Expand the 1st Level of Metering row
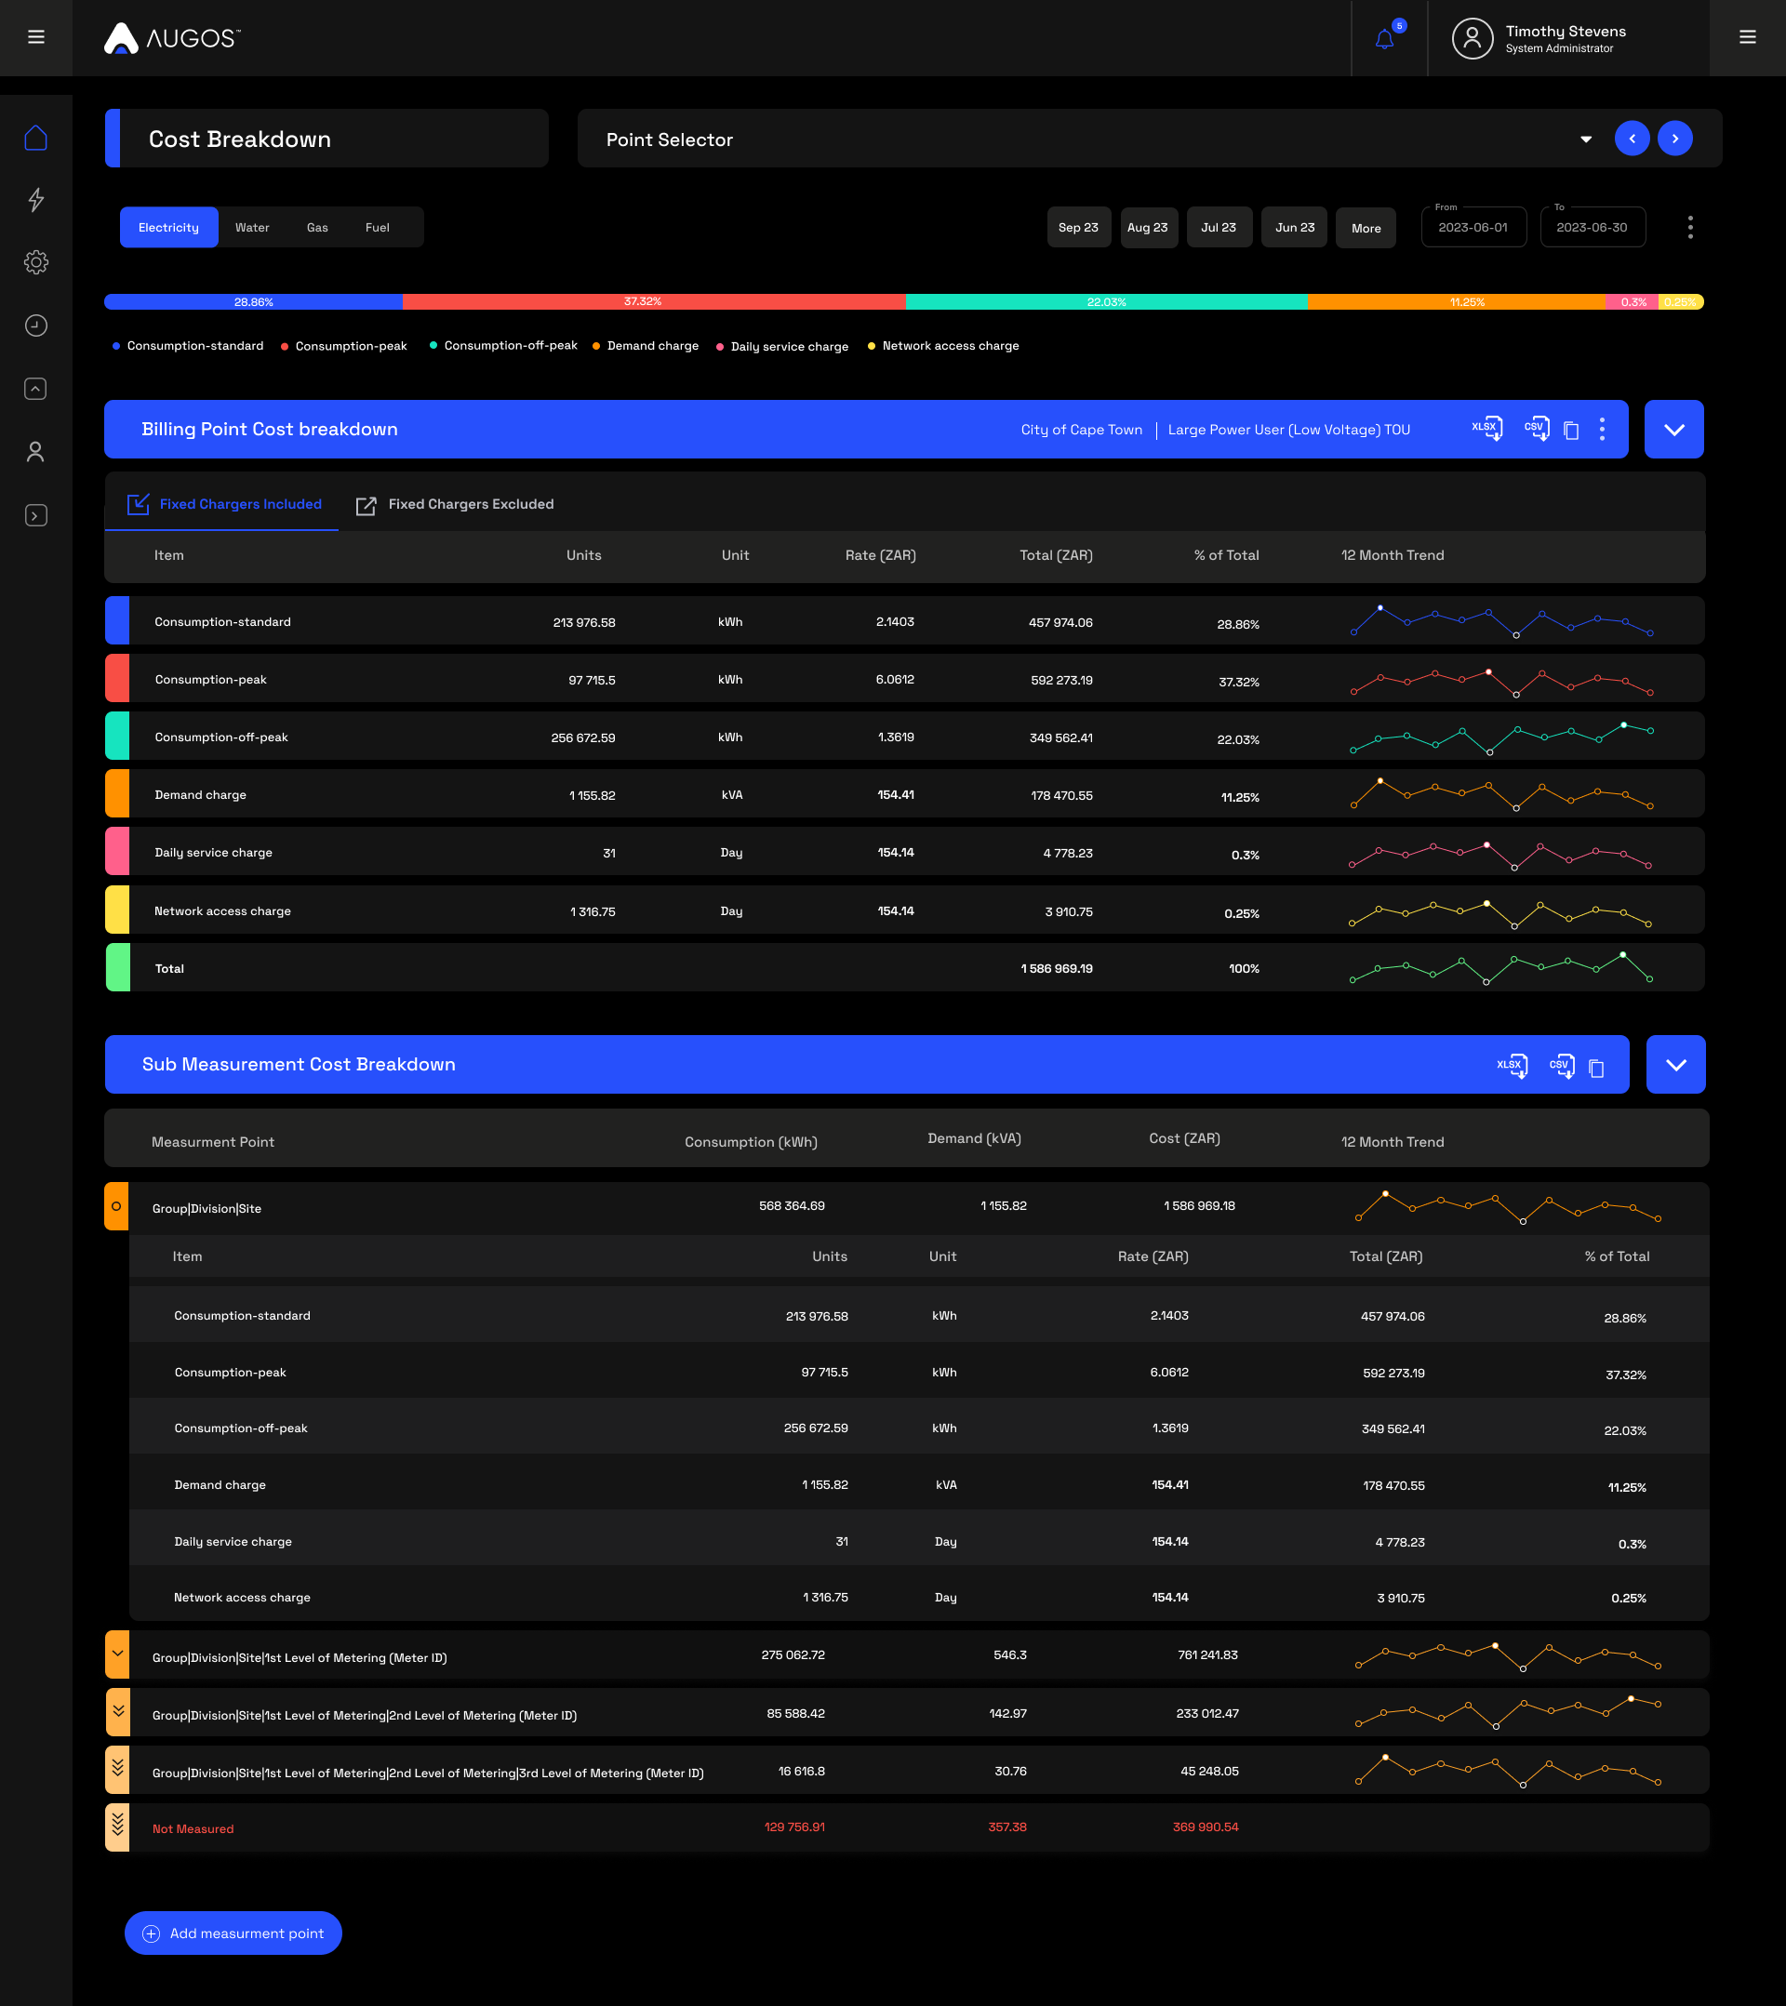Screen dimensions: 1786x2006 (x=117, y=1654)
